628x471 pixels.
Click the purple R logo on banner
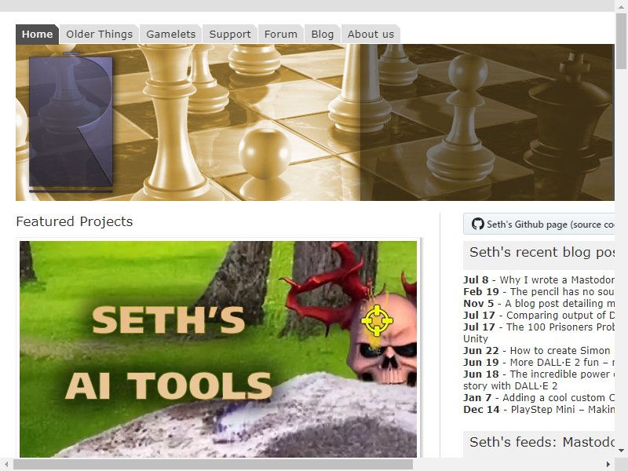pos(71,122)
